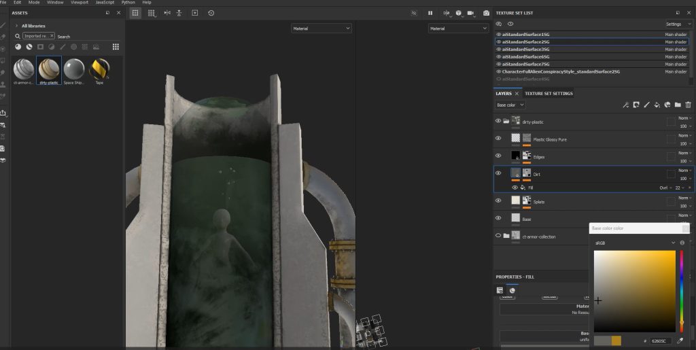
Task: Open the Texture Set List Settings dropdown
Action: click(678, 24)
